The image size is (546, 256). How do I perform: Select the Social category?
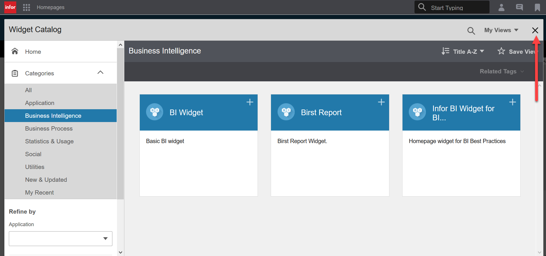tap(60, 154)
